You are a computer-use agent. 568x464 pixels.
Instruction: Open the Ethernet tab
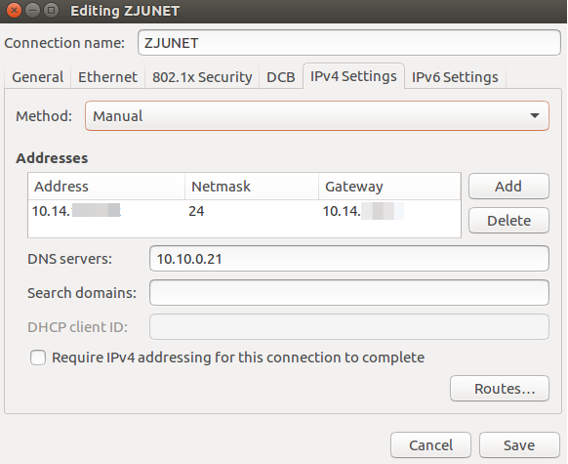coord(107,77)
